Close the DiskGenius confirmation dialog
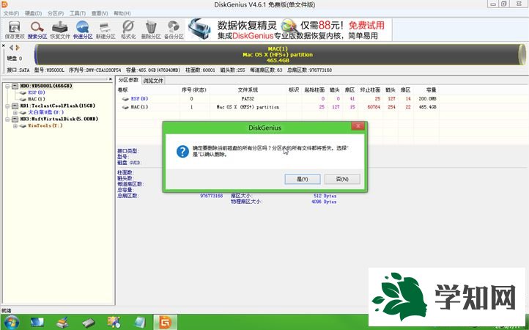This screenshot has width=529, height=330. click(x=358, y=126)
